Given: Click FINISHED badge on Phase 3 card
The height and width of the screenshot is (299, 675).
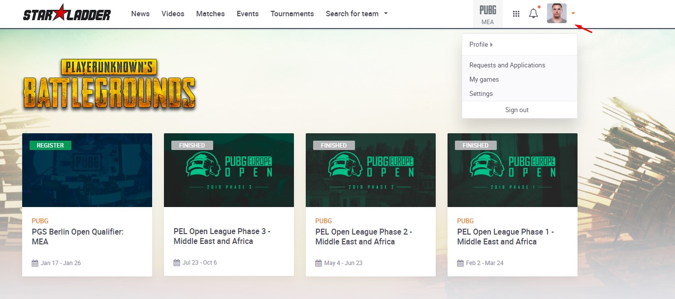Looking at the screenshot, I should coord(192,145).
